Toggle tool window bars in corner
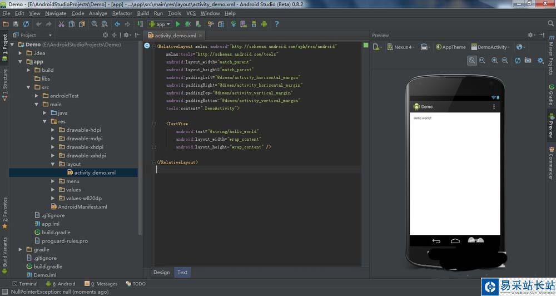The image size is (556, 296). tap(5, 292)
